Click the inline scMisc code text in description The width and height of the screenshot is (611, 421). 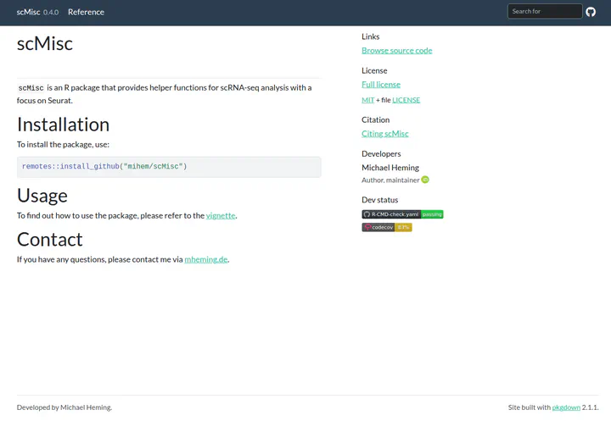click(31, 88)
